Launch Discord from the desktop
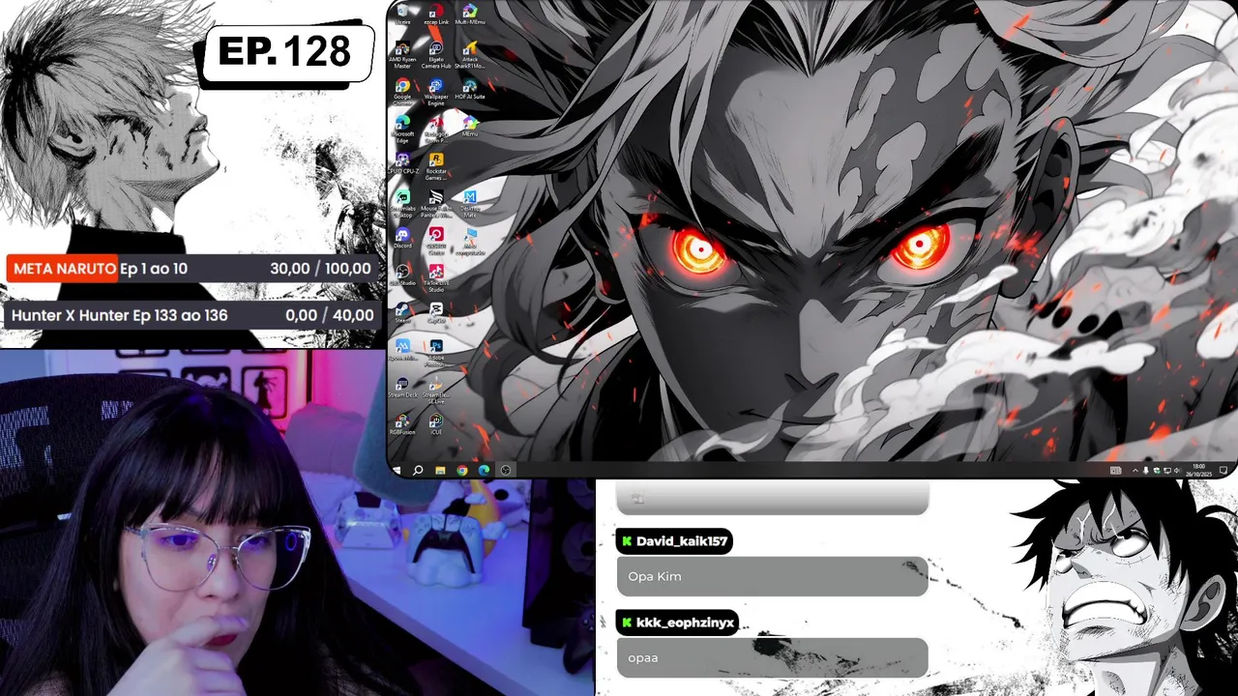 coord(402,238)
